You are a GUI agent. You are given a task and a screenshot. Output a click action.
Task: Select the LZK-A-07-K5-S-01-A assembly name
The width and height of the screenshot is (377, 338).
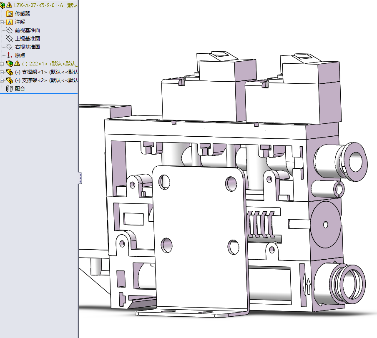[x=39, y=5]
